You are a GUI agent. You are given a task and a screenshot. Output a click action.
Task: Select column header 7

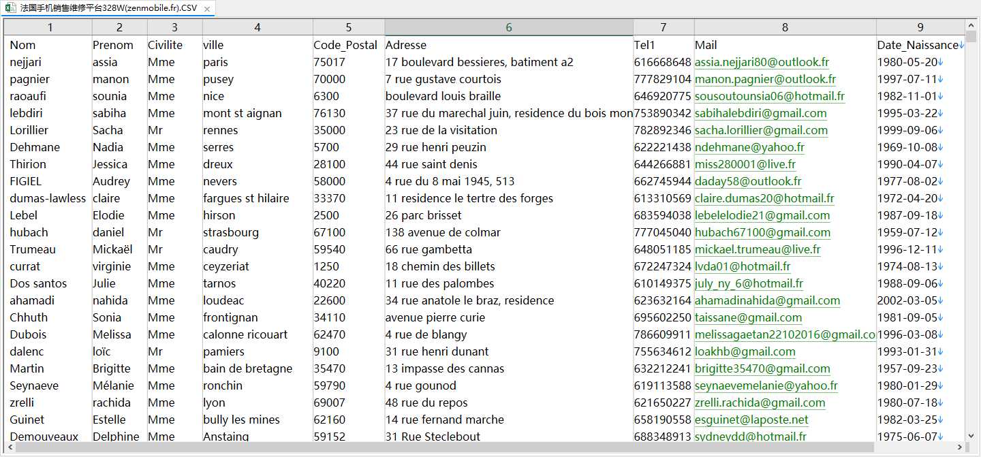664,27
